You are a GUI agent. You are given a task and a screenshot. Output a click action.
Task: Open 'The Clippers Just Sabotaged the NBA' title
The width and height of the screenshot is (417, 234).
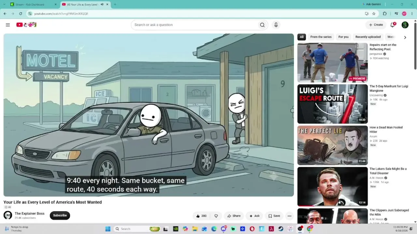coord(389,212)
